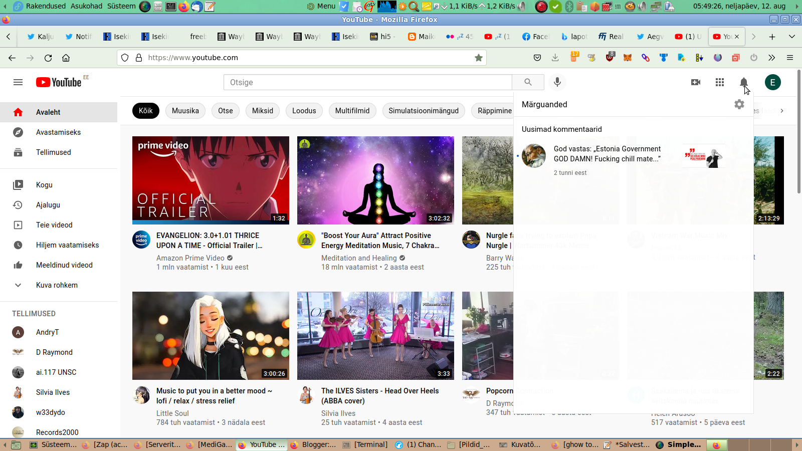The image size is (802, 451).
Task: Expand sidebar with Kuva rohkem
Action: (x=57, y=285)
